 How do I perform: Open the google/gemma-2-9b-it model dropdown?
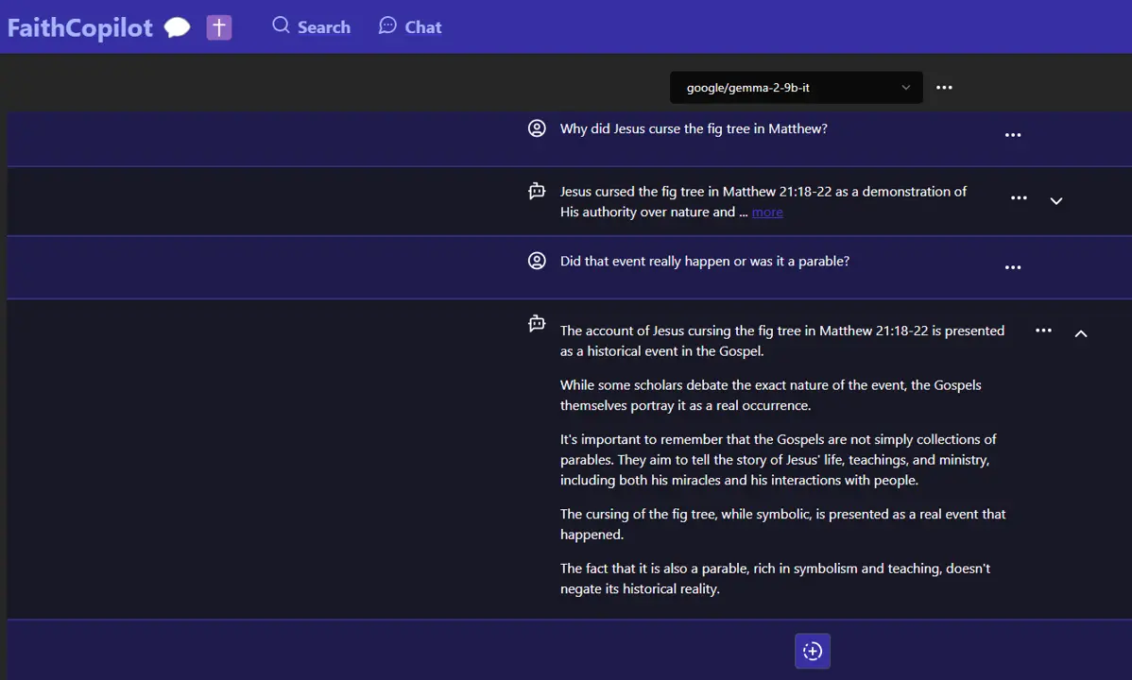click(796, 87)
